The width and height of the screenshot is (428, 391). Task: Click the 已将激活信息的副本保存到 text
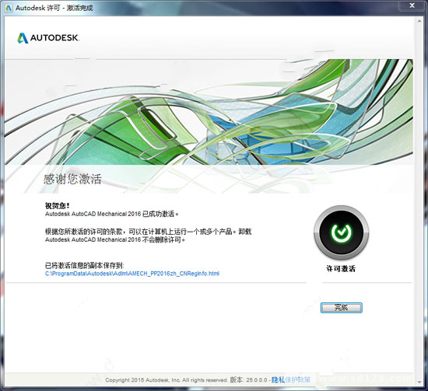click(85, 265)
